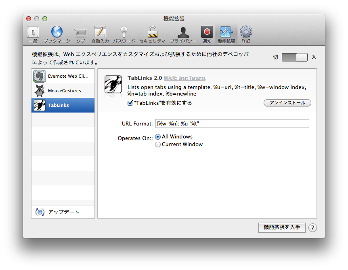
Task: Open the 通知 (Notifications) pane
Action: click(207, 34)
